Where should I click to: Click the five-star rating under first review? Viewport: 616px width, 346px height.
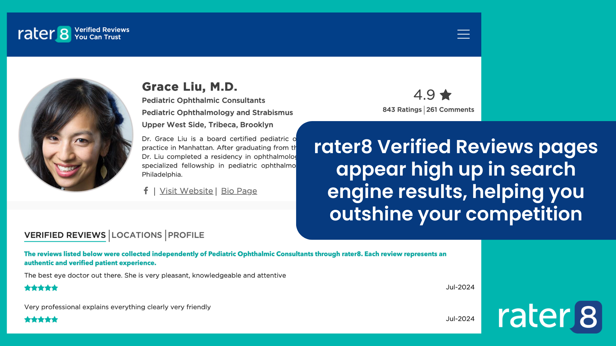pos(41,288)
